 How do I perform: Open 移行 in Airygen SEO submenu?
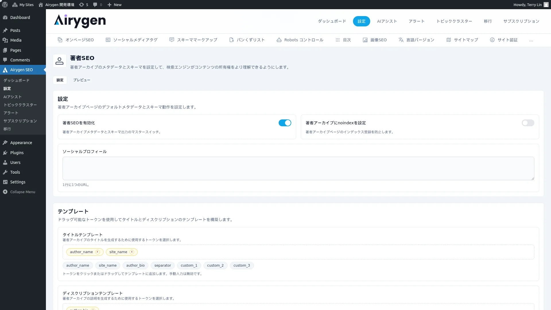[x=7, y=129]
